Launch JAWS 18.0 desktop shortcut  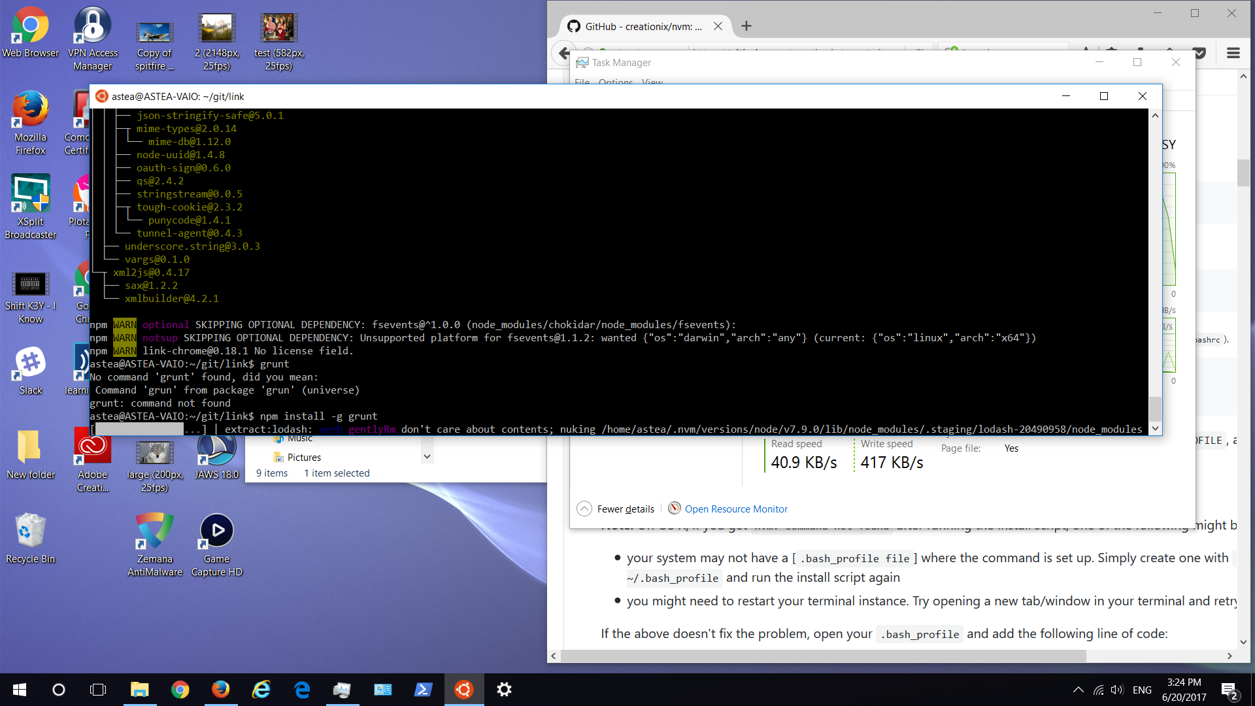point(216,456)
